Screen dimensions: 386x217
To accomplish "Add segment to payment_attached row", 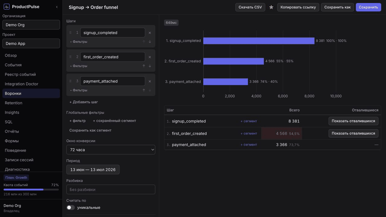I will (249, 145).
